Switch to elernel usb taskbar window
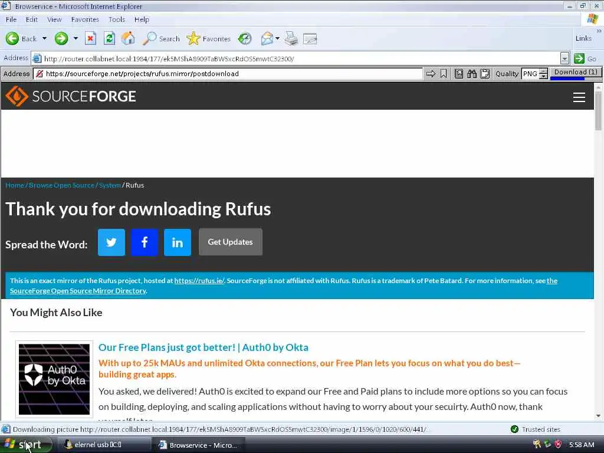Image resolution: width=604 pixels, height=453 pixels. 105,445
